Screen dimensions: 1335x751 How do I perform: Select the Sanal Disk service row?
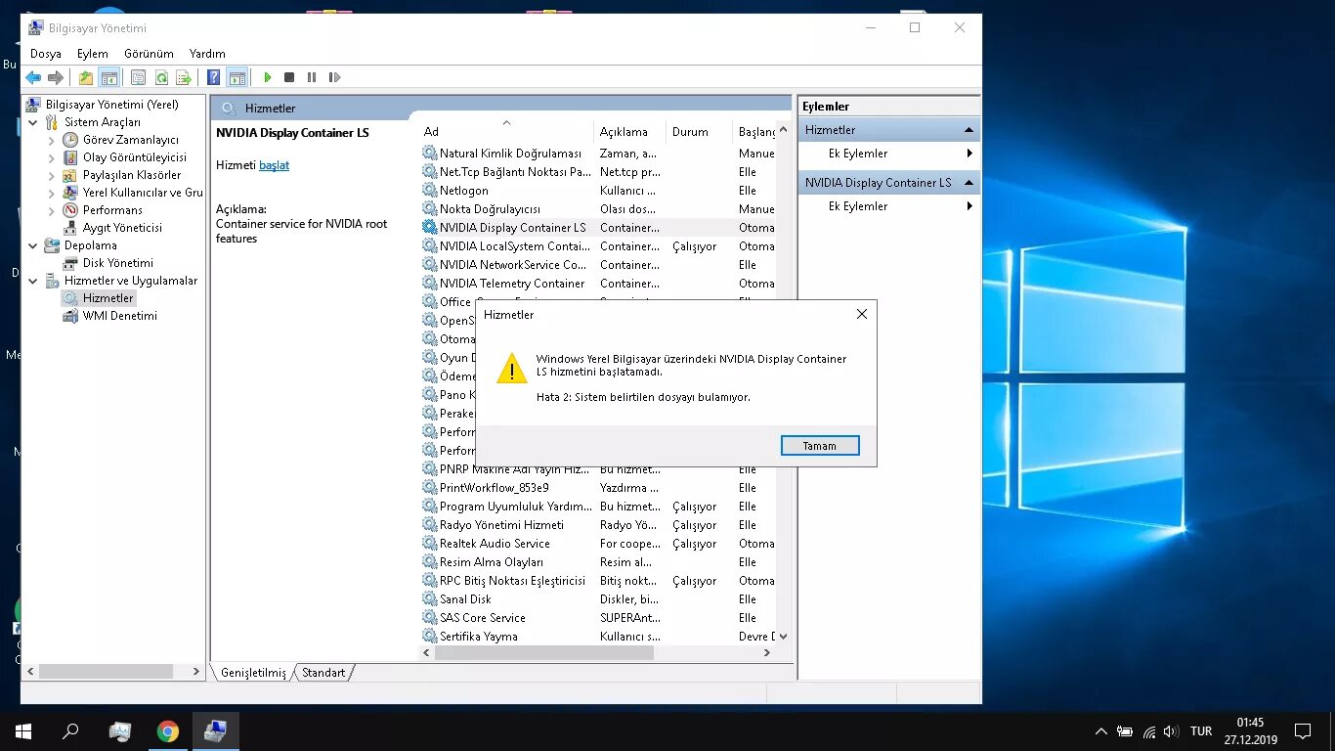pos(598,599)
